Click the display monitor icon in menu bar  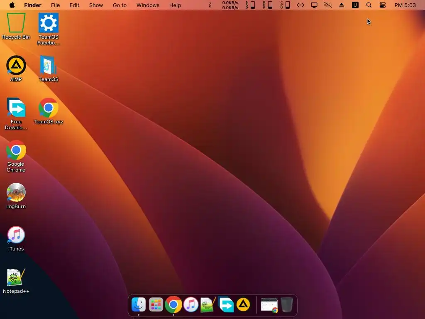pos(314,5)
